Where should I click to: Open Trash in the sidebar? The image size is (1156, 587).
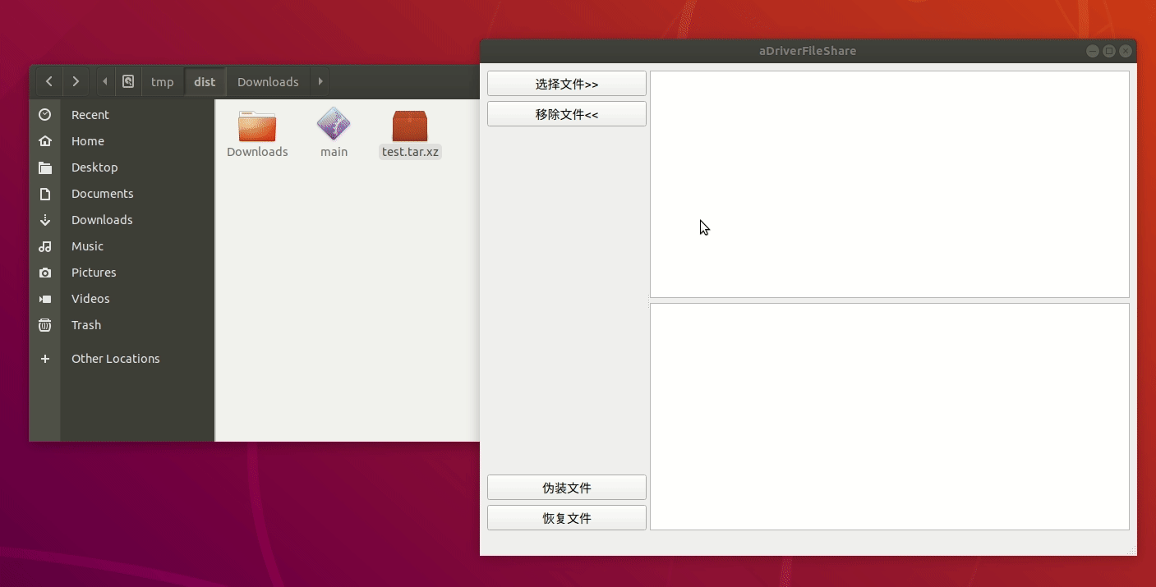tap(122, 325)
